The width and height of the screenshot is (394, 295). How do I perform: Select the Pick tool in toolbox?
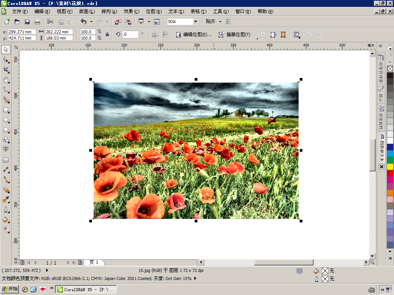pos(6,50)
